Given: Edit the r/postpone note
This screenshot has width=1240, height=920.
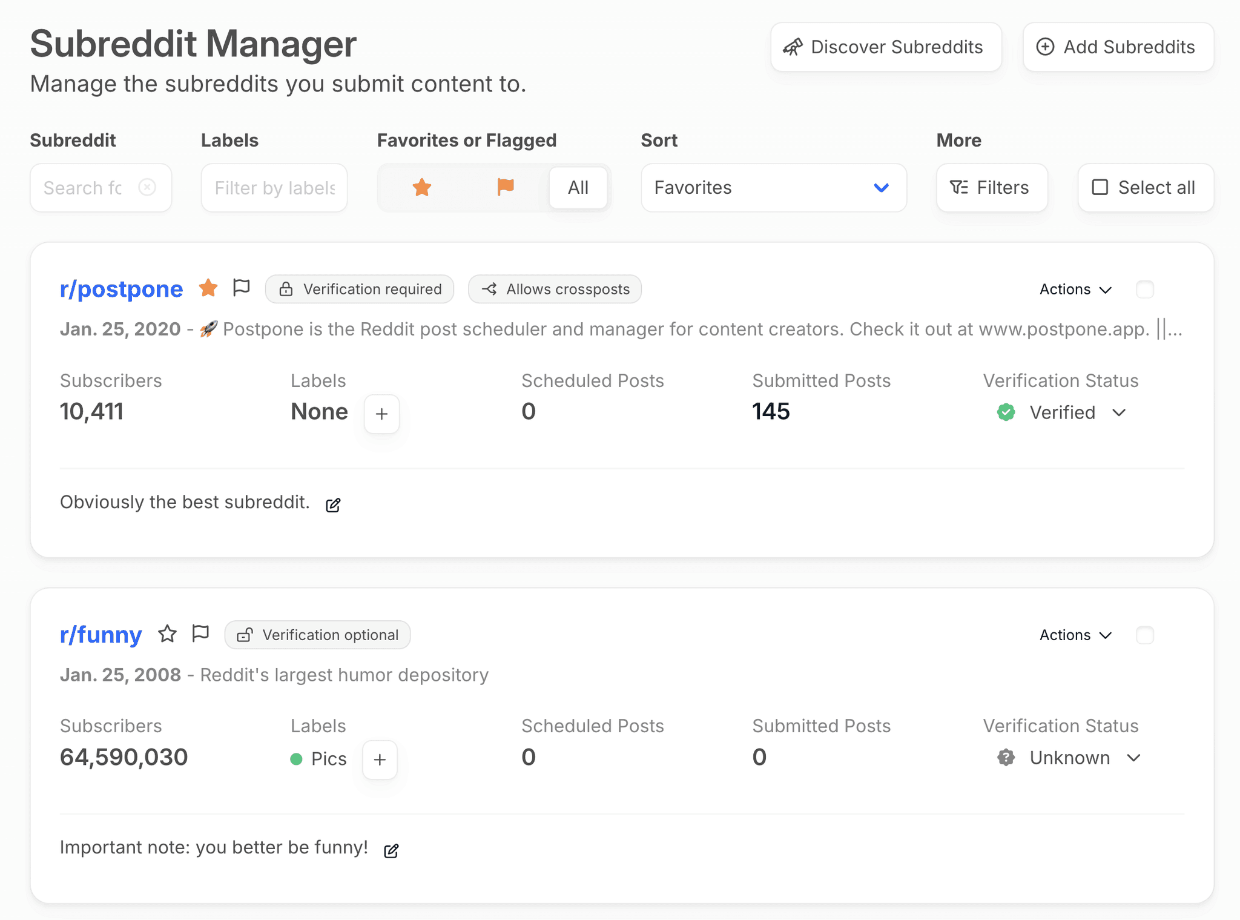Looking at the screenshot, I should click(333, 505).
